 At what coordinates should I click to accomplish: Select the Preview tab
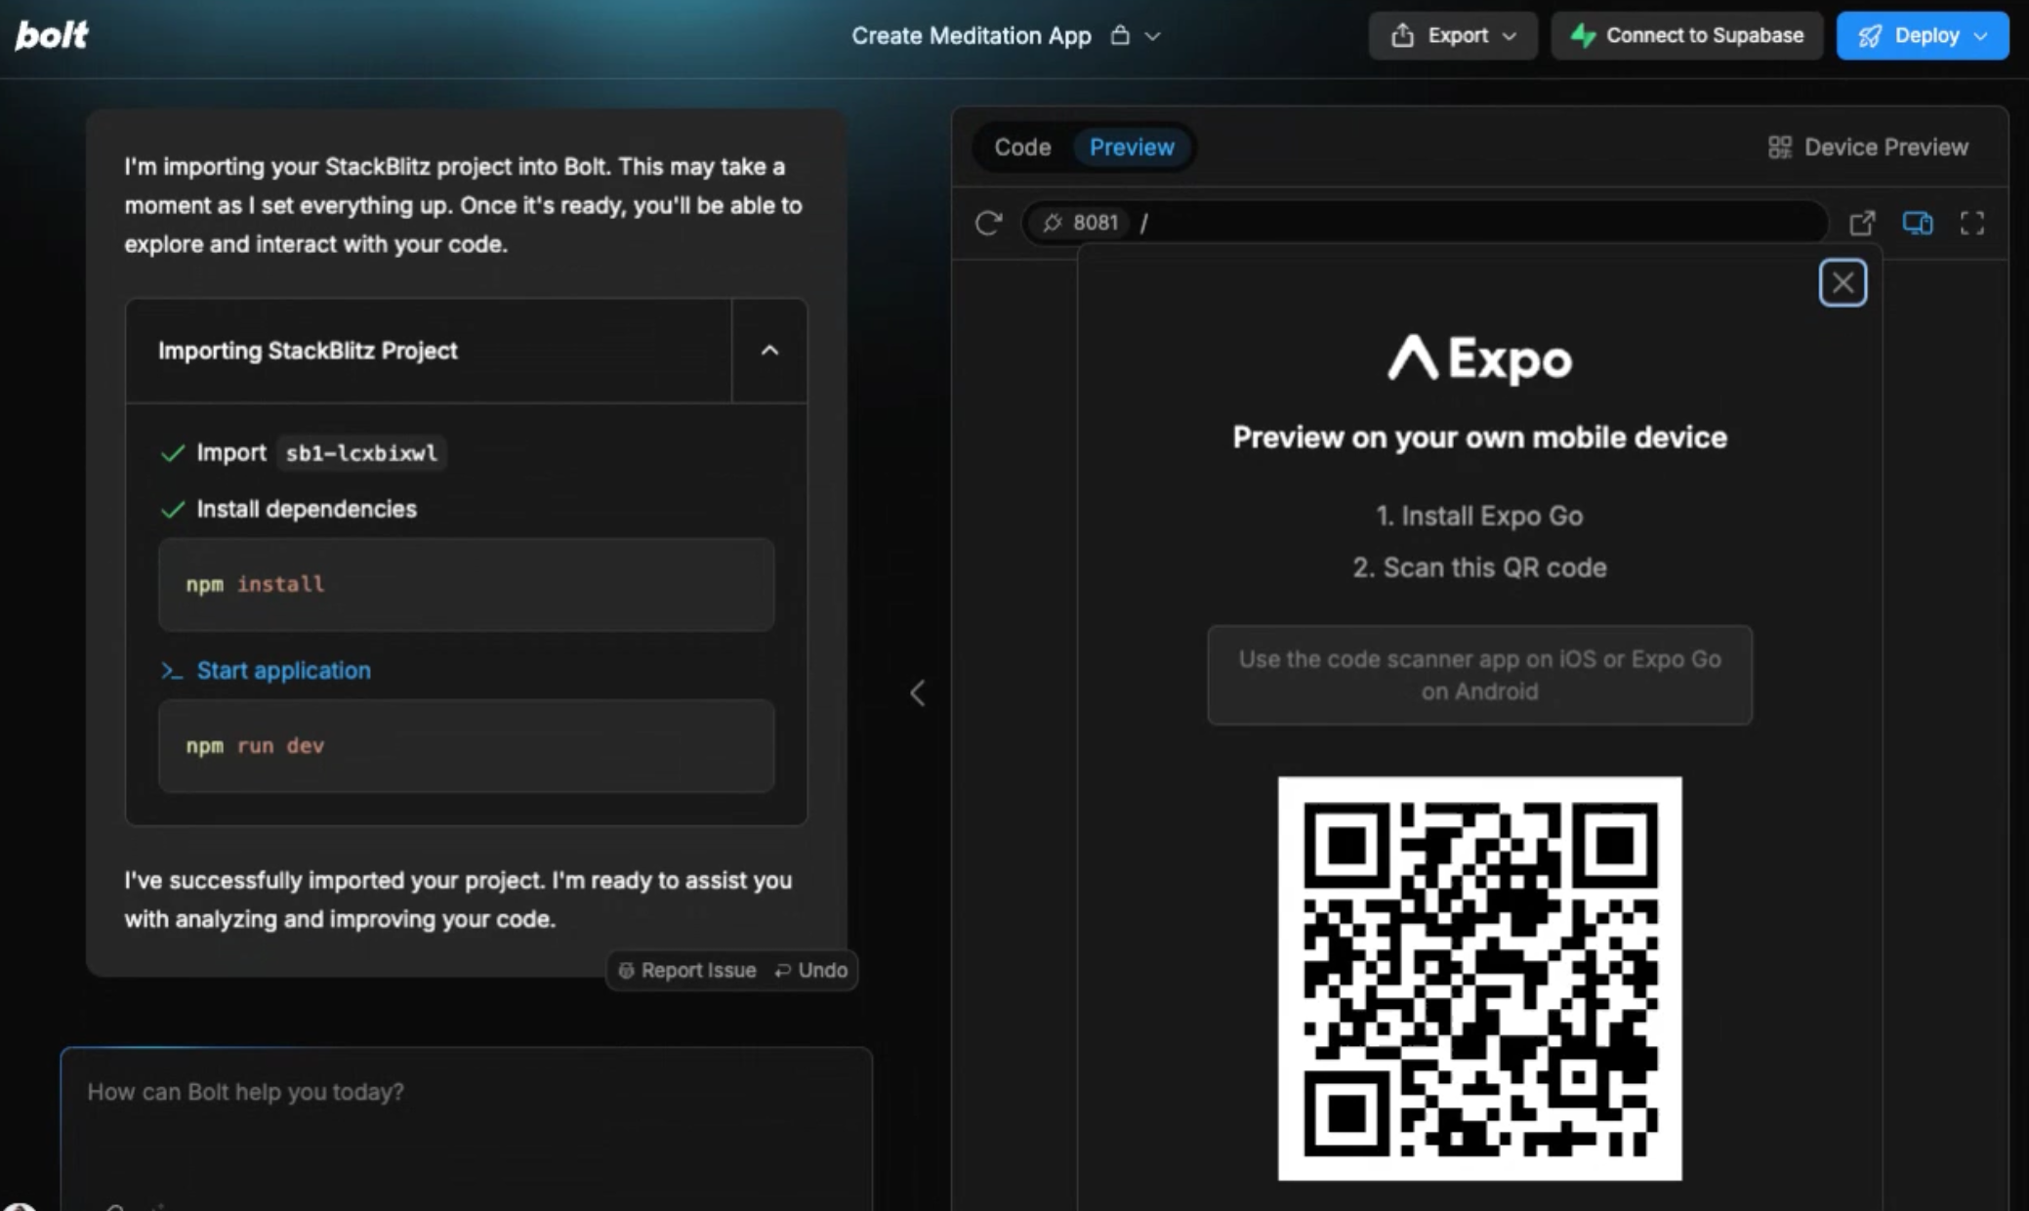pos(1132,147)
